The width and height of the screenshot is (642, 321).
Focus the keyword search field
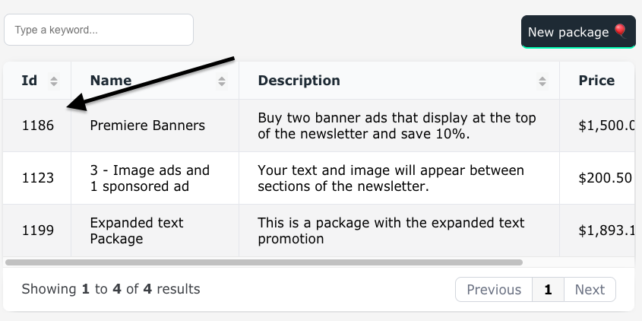[x=99, y=30]
